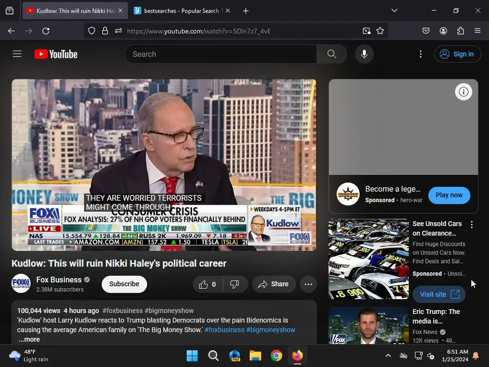
Task: Like the video with thumbs up
Action: click(x=207, y=284)
